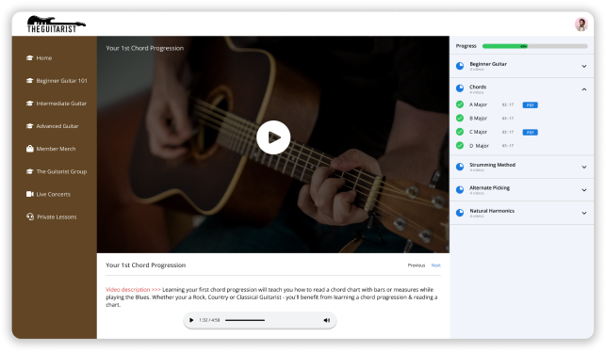
Task: Click the Chords section title
Action: [x=478, y=87]
